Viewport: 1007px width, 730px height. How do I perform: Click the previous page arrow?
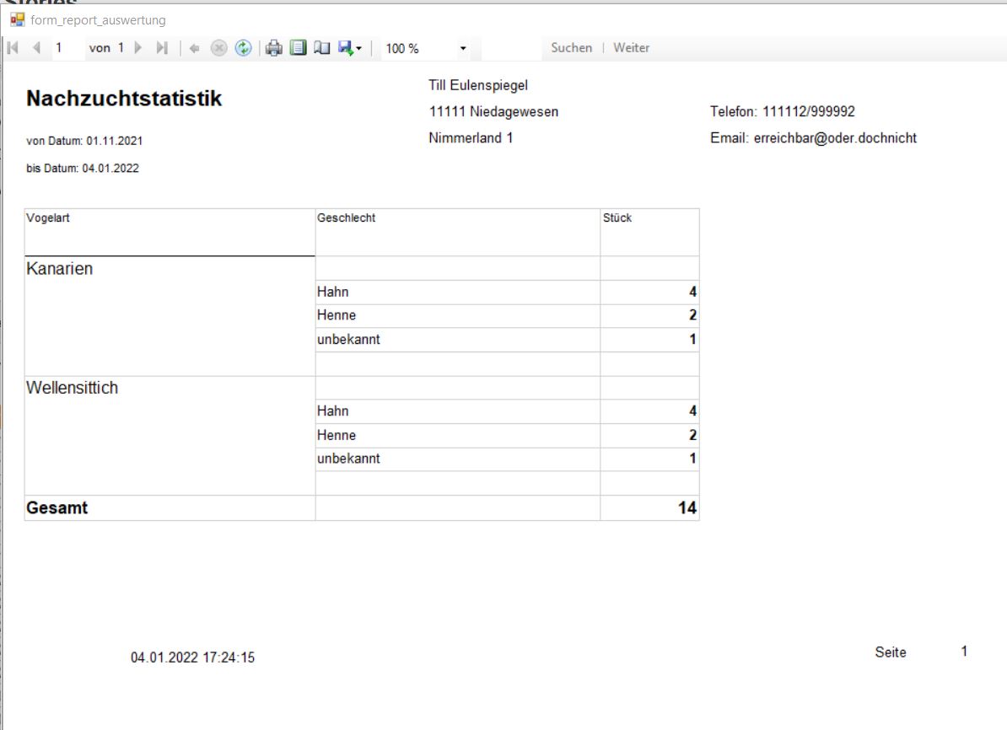click(36, 49)
